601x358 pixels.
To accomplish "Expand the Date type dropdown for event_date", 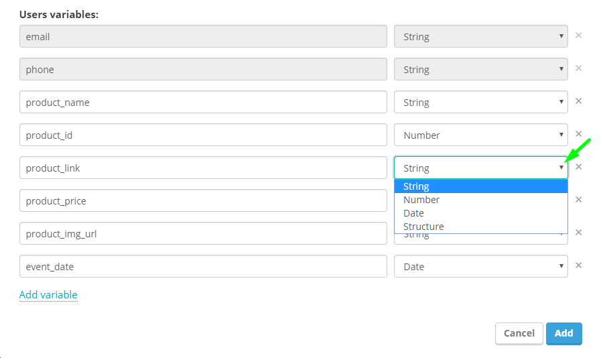I will tap(480, 266).
